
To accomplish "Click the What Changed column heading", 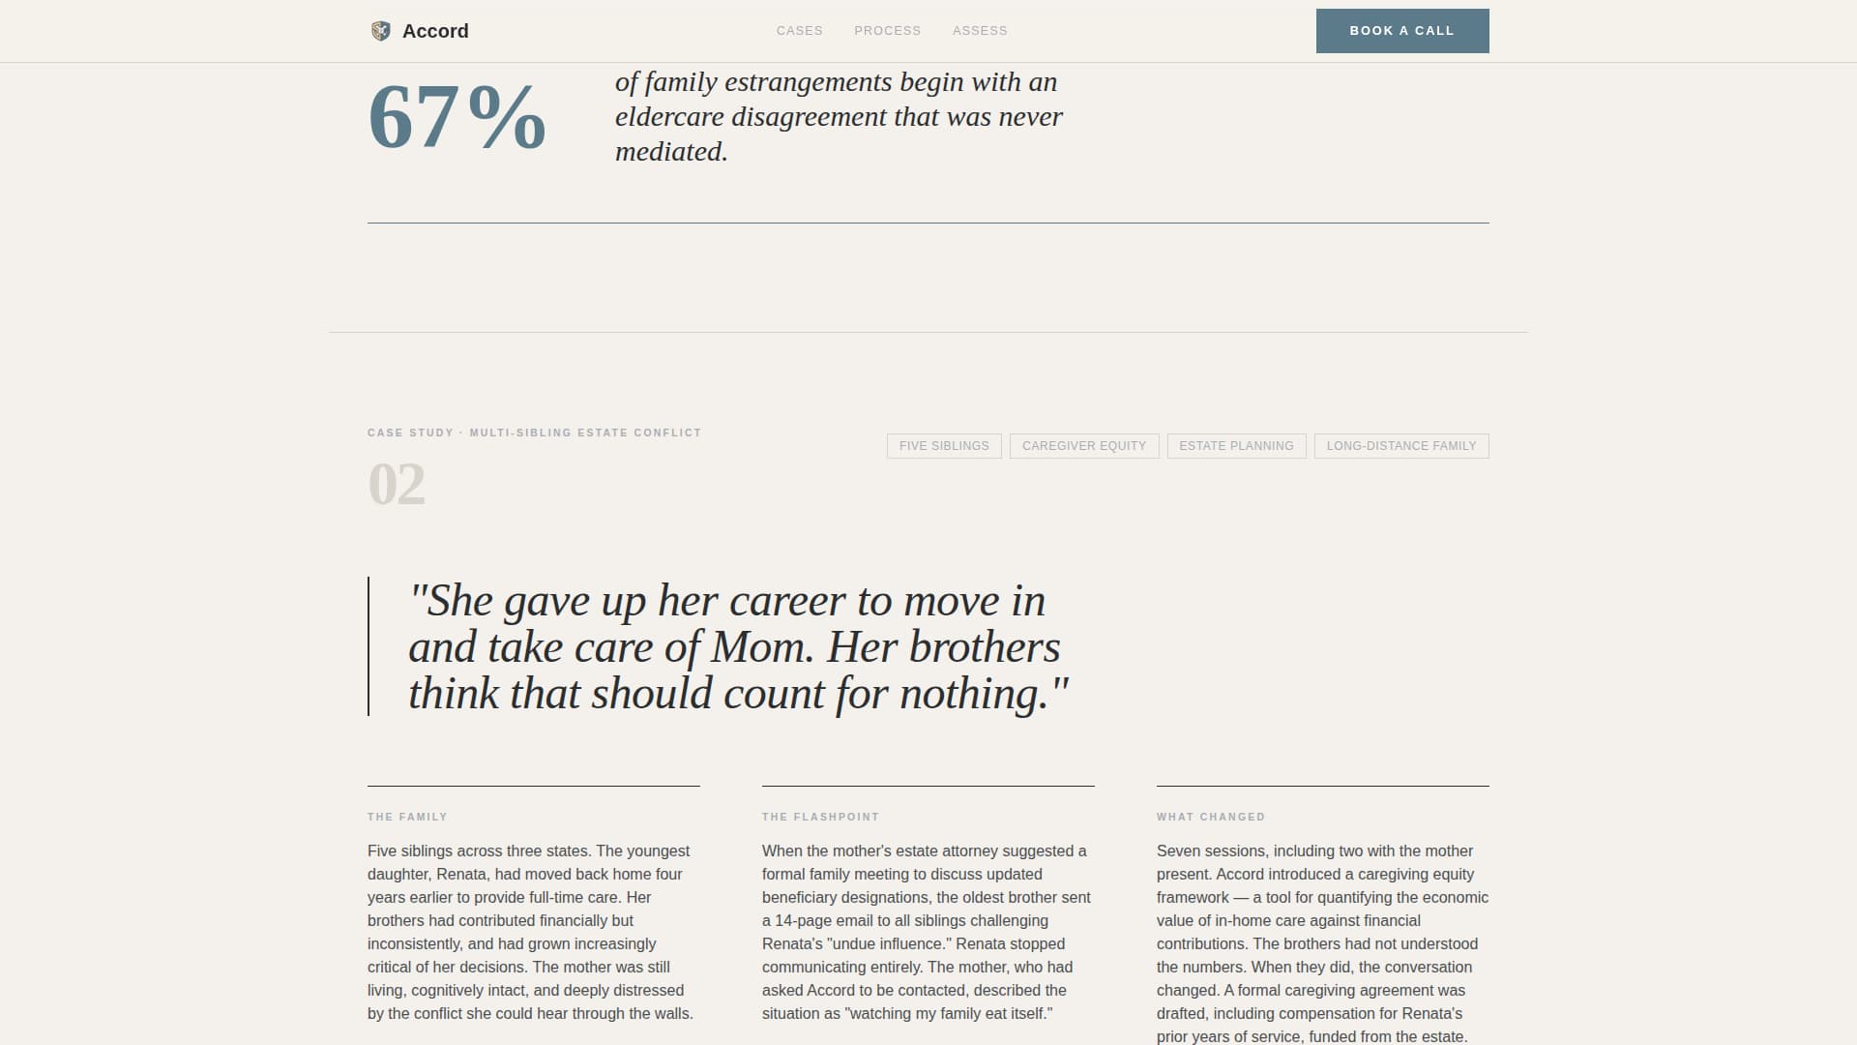I will tap(1210, 817).
